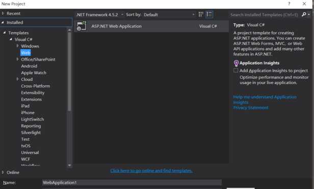Click the tree scroll up arrow
This screenshot has width=314, height=189.
[69, 30]
